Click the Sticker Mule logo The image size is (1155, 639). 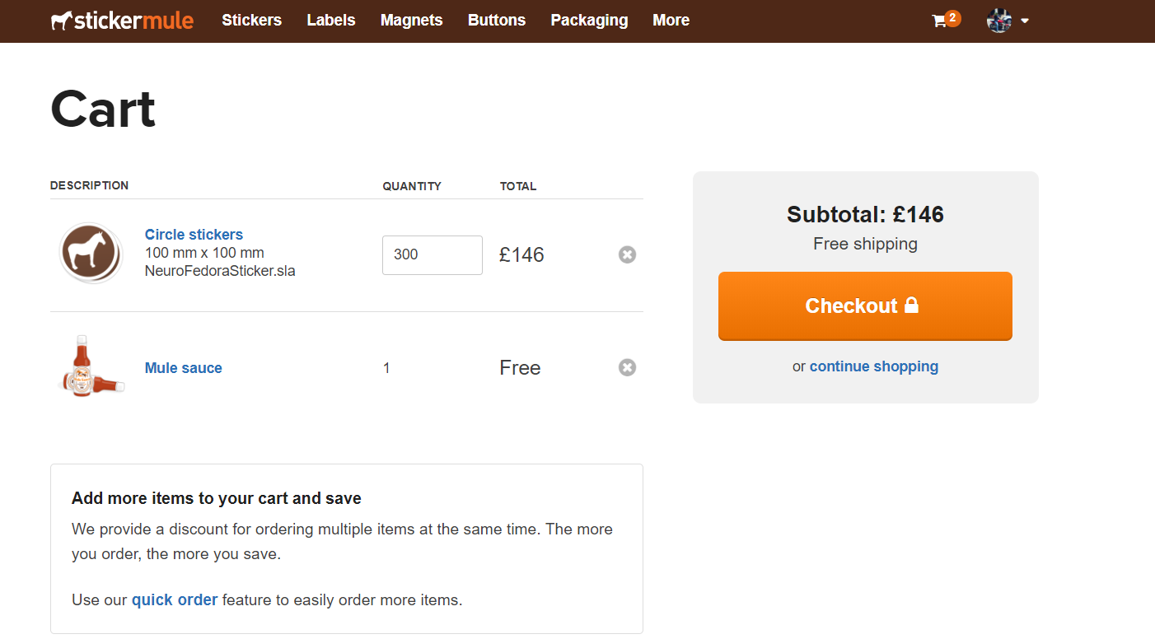(122, 21)
